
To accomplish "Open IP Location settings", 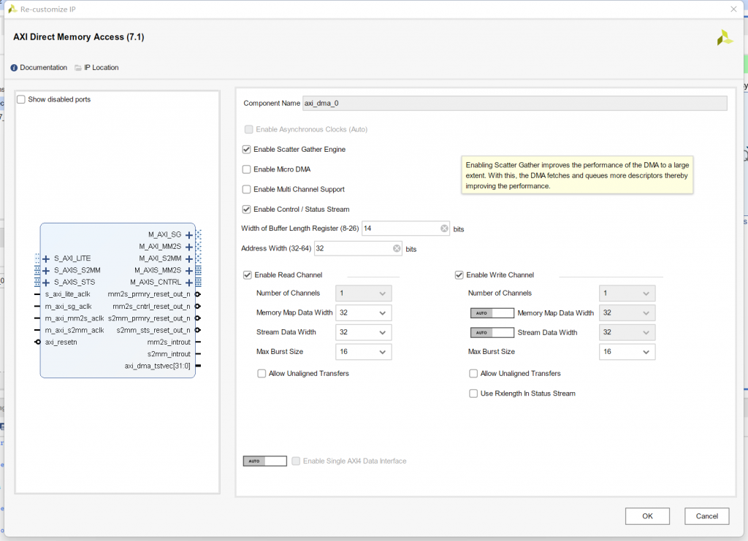I will point(97,68).
